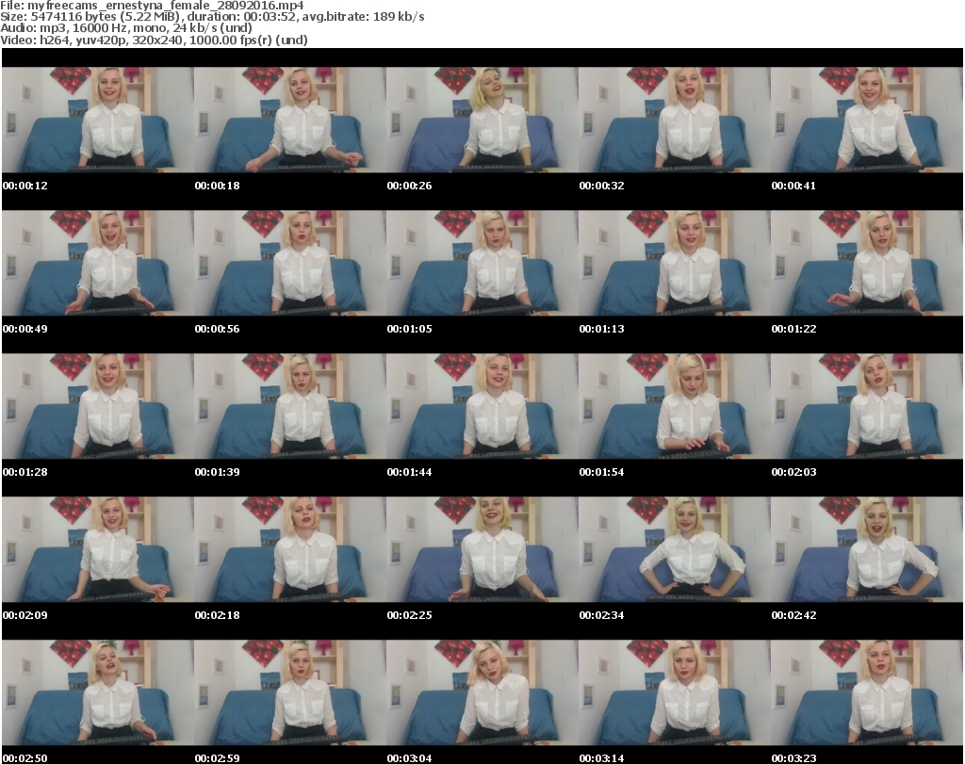Select the frame captured at 00:00:18
The image size is (965, 764).
[x=290, y=120]
